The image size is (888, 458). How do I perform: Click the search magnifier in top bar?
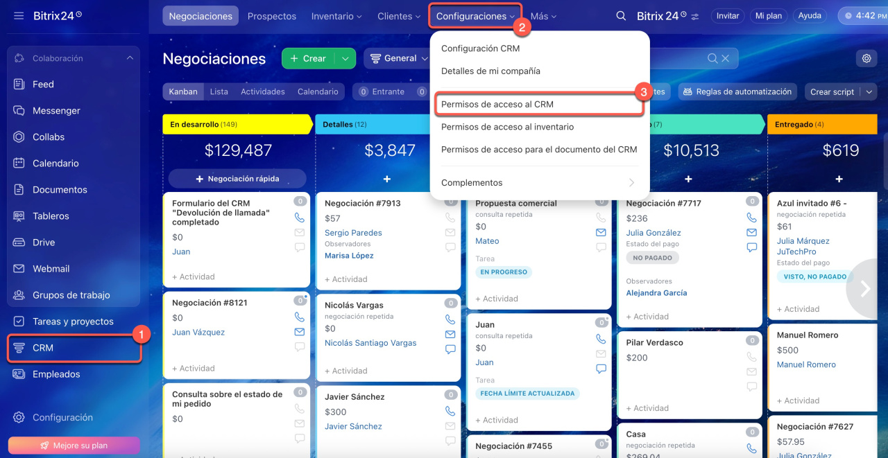pyautogui.click(x=621, y=16)
